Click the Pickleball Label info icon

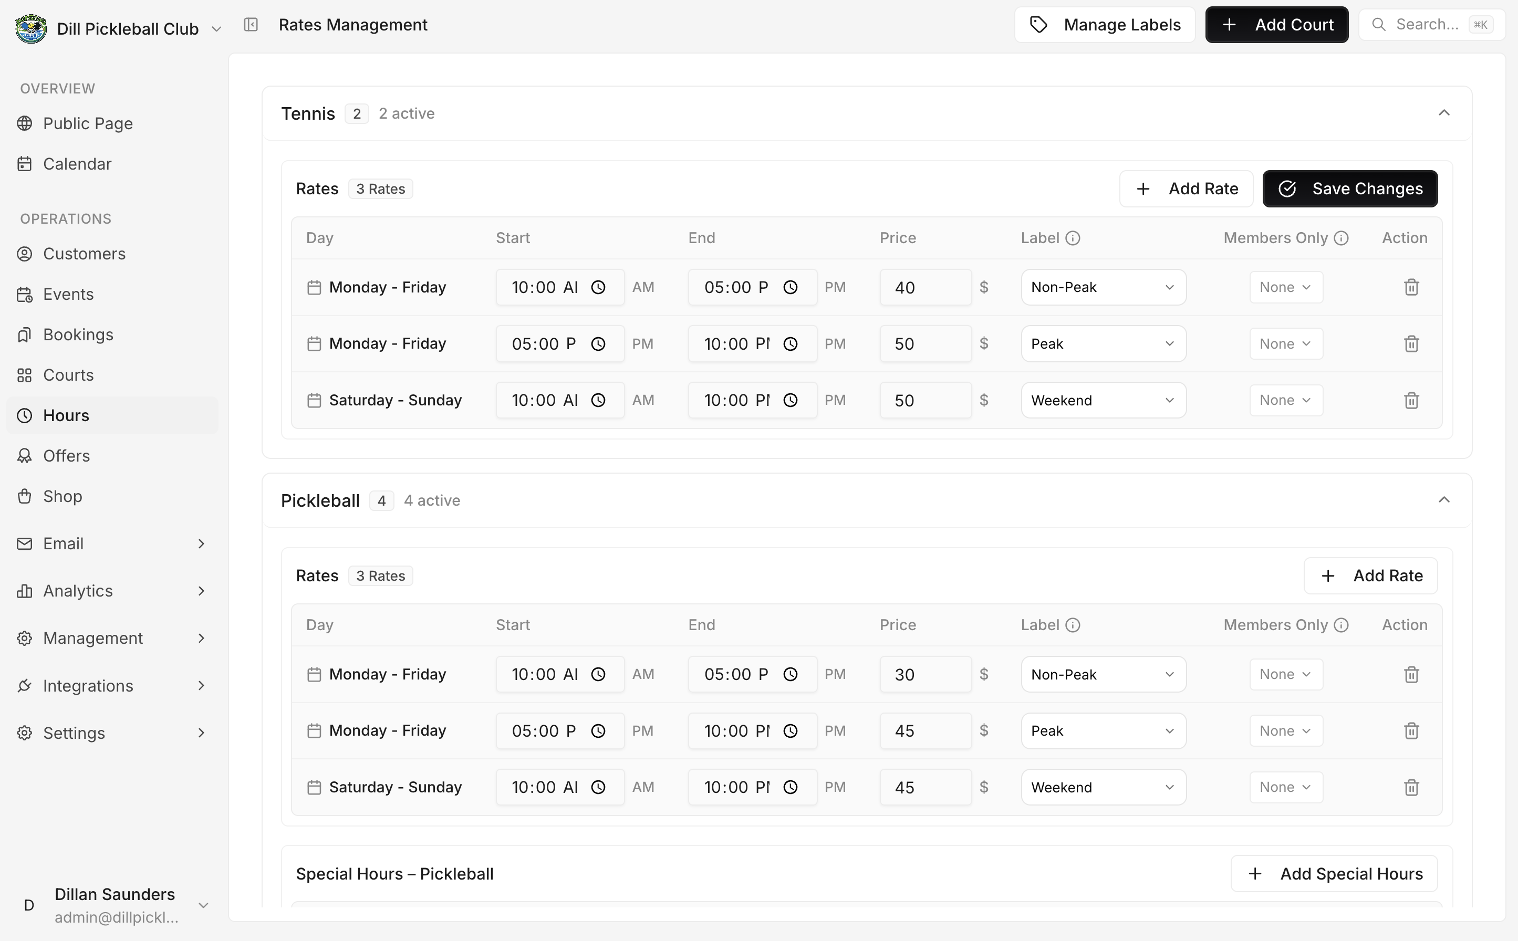(1073, 625)
